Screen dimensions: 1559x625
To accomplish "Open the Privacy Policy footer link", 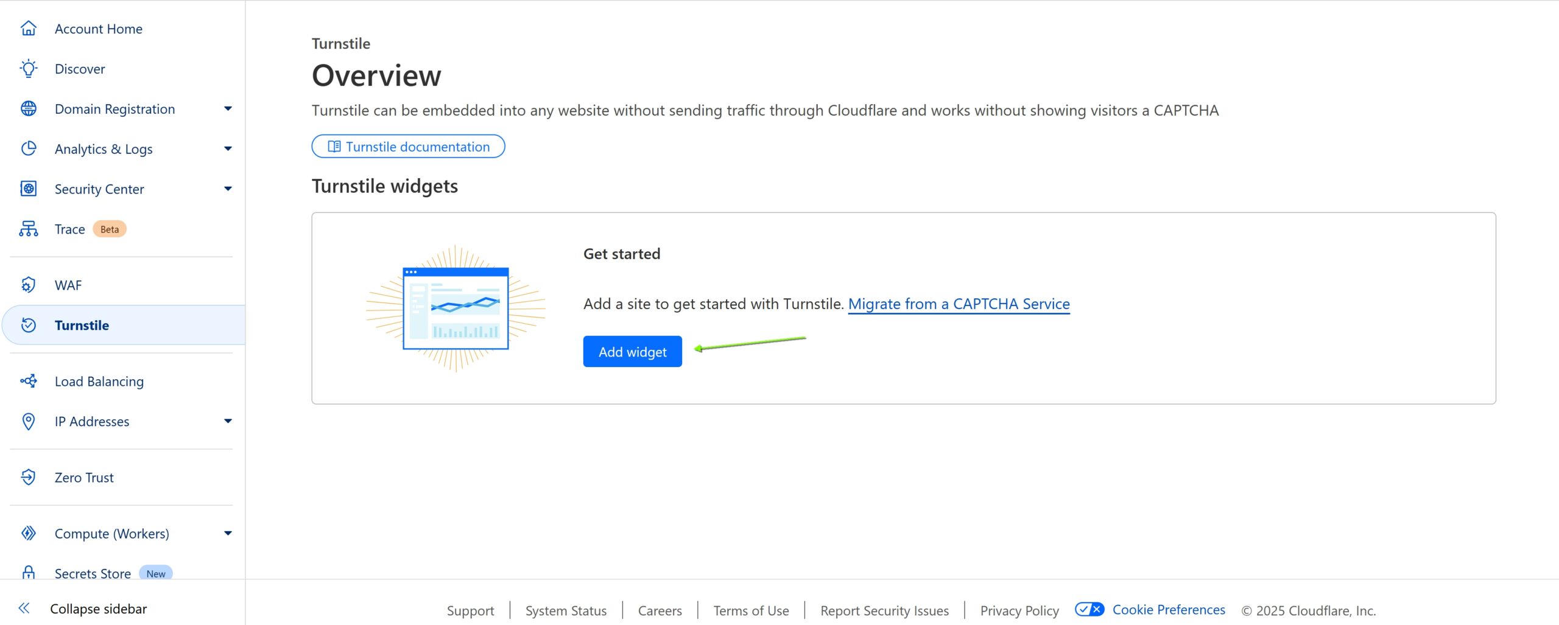I will tap(1020, 611).
